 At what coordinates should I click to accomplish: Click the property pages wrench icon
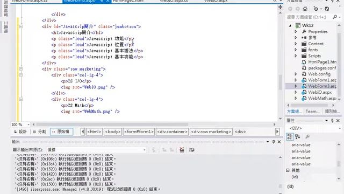click(x=307, y=137)
